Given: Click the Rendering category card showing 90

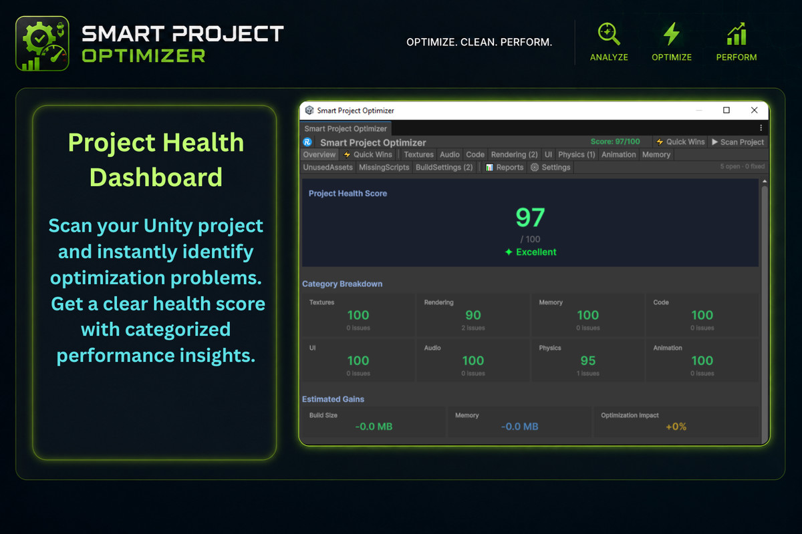Looking at the screenshot, I should tap(473, 314).
